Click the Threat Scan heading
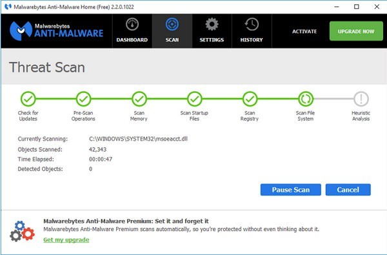The image size is (387, 255). (47, 67)
